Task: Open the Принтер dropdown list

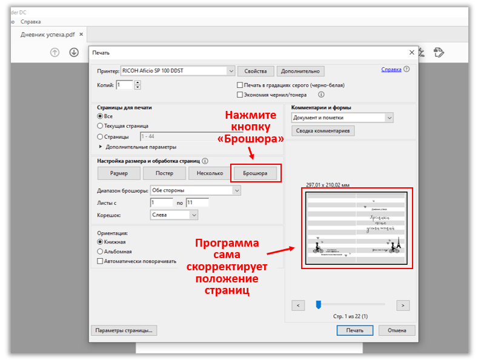Action: (178, 71)
